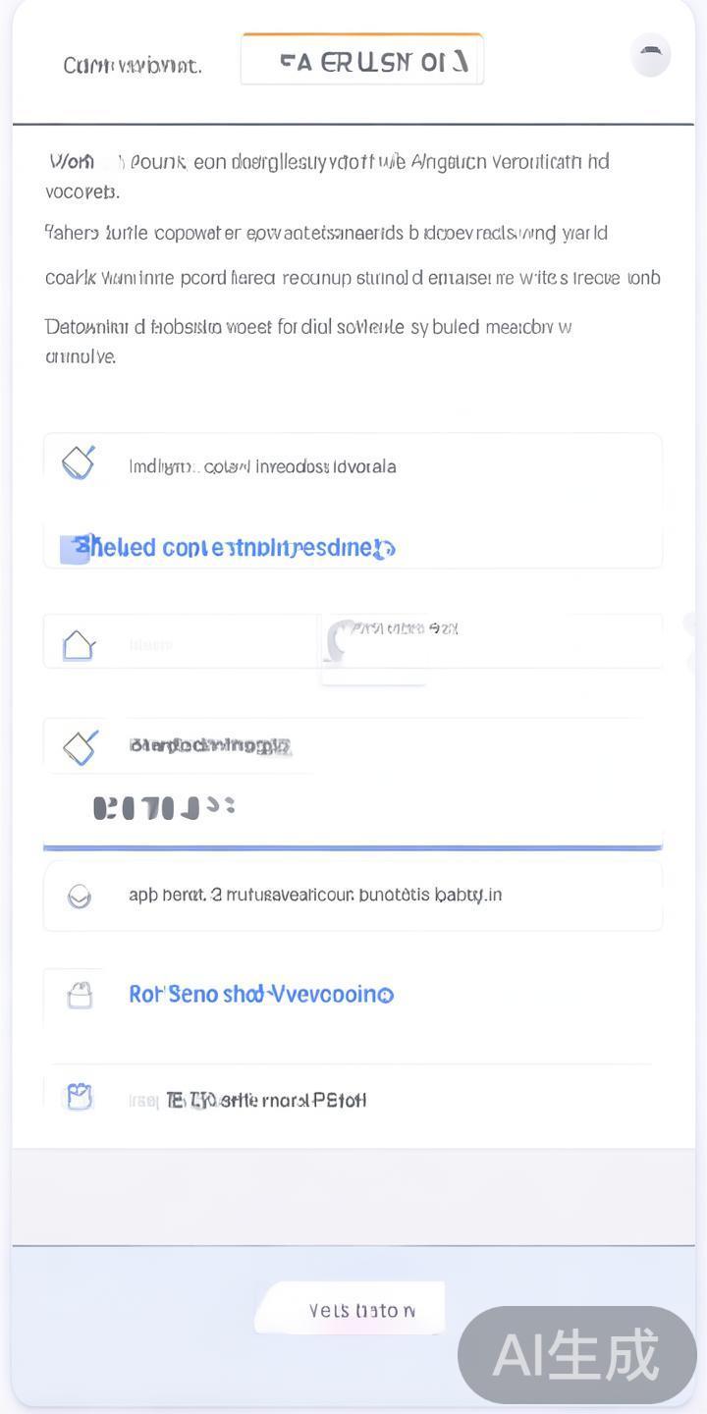Click the bold dark heading above blue line
This screenshot has width=707, height=1414.
coord(163,808)
